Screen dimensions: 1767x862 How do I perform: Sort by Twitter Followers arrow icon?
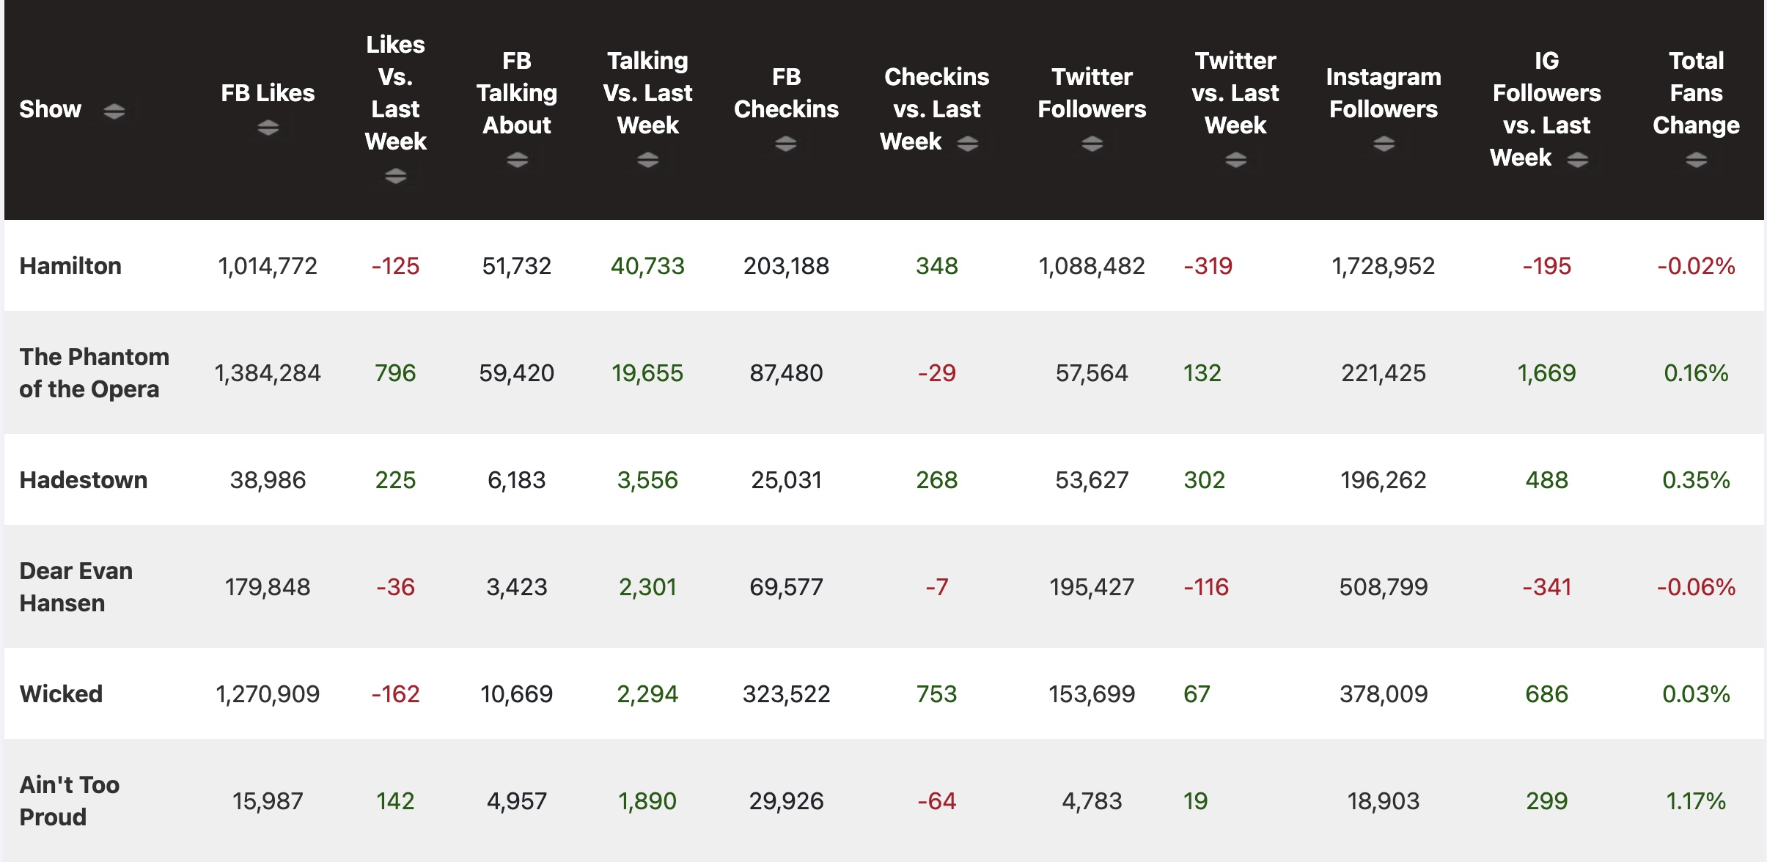click(x=1092, y=144)
